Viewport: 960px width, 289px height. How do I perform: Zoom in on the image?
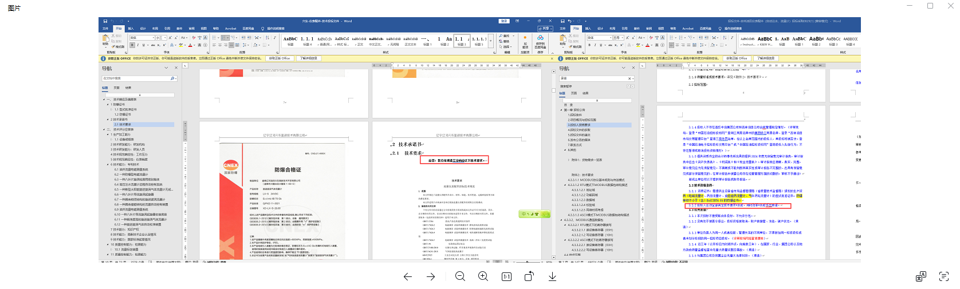pyautogui.click(x=483, y=276)
